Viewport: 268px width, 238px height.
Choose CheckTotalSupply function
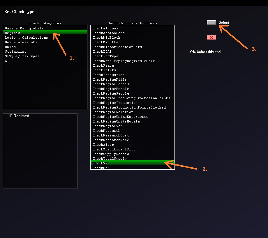tap(133, 159)
